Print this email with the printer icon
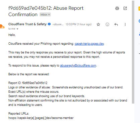This screenshot has width=140, height=123. 117,8
